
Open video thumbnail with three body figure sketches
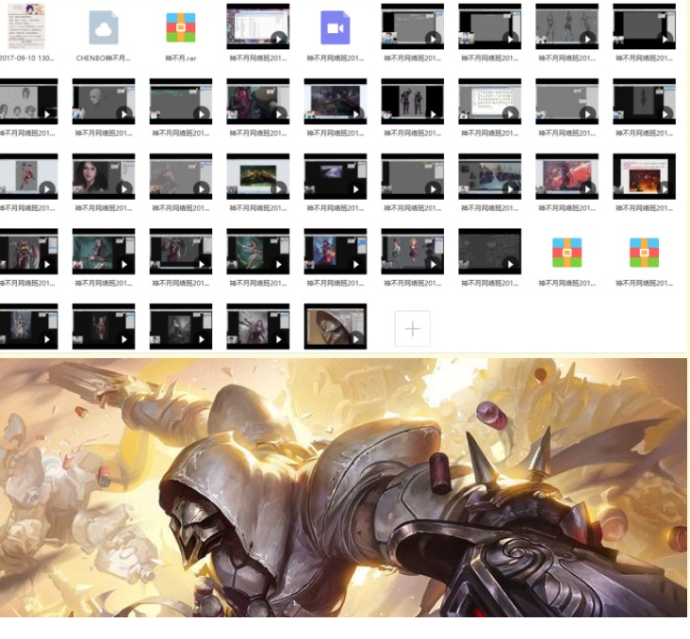(x=567, y=26)
